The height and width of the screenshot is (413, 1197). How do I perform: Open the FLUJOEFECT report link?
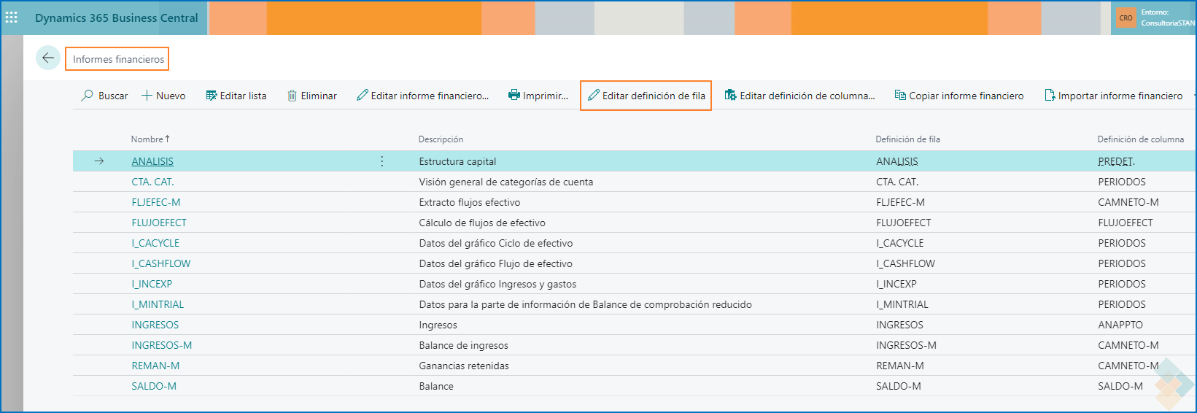point(159,223)
